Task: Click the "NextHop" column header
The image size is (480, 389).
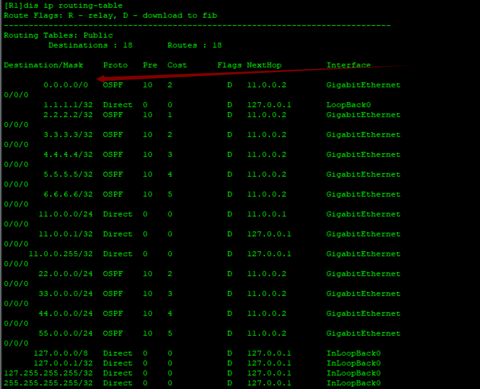Action: tap(264, 65)
